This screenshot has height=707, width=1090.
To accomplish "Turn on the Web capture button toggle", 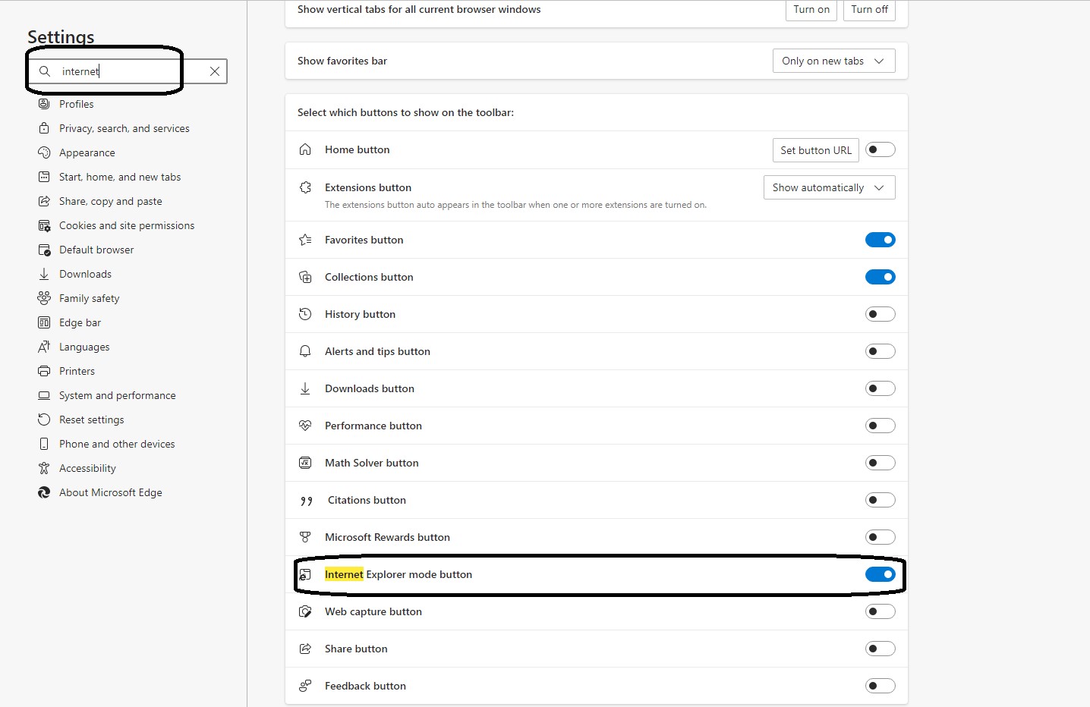I will [x=880, y=611].
